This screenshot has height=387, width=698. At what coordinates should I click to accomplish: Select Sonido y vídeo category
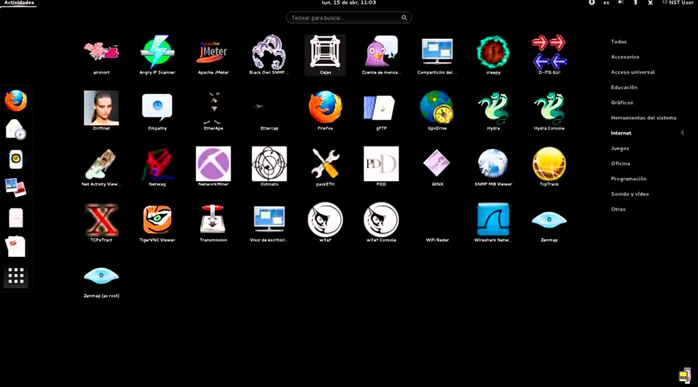[630, 194]
